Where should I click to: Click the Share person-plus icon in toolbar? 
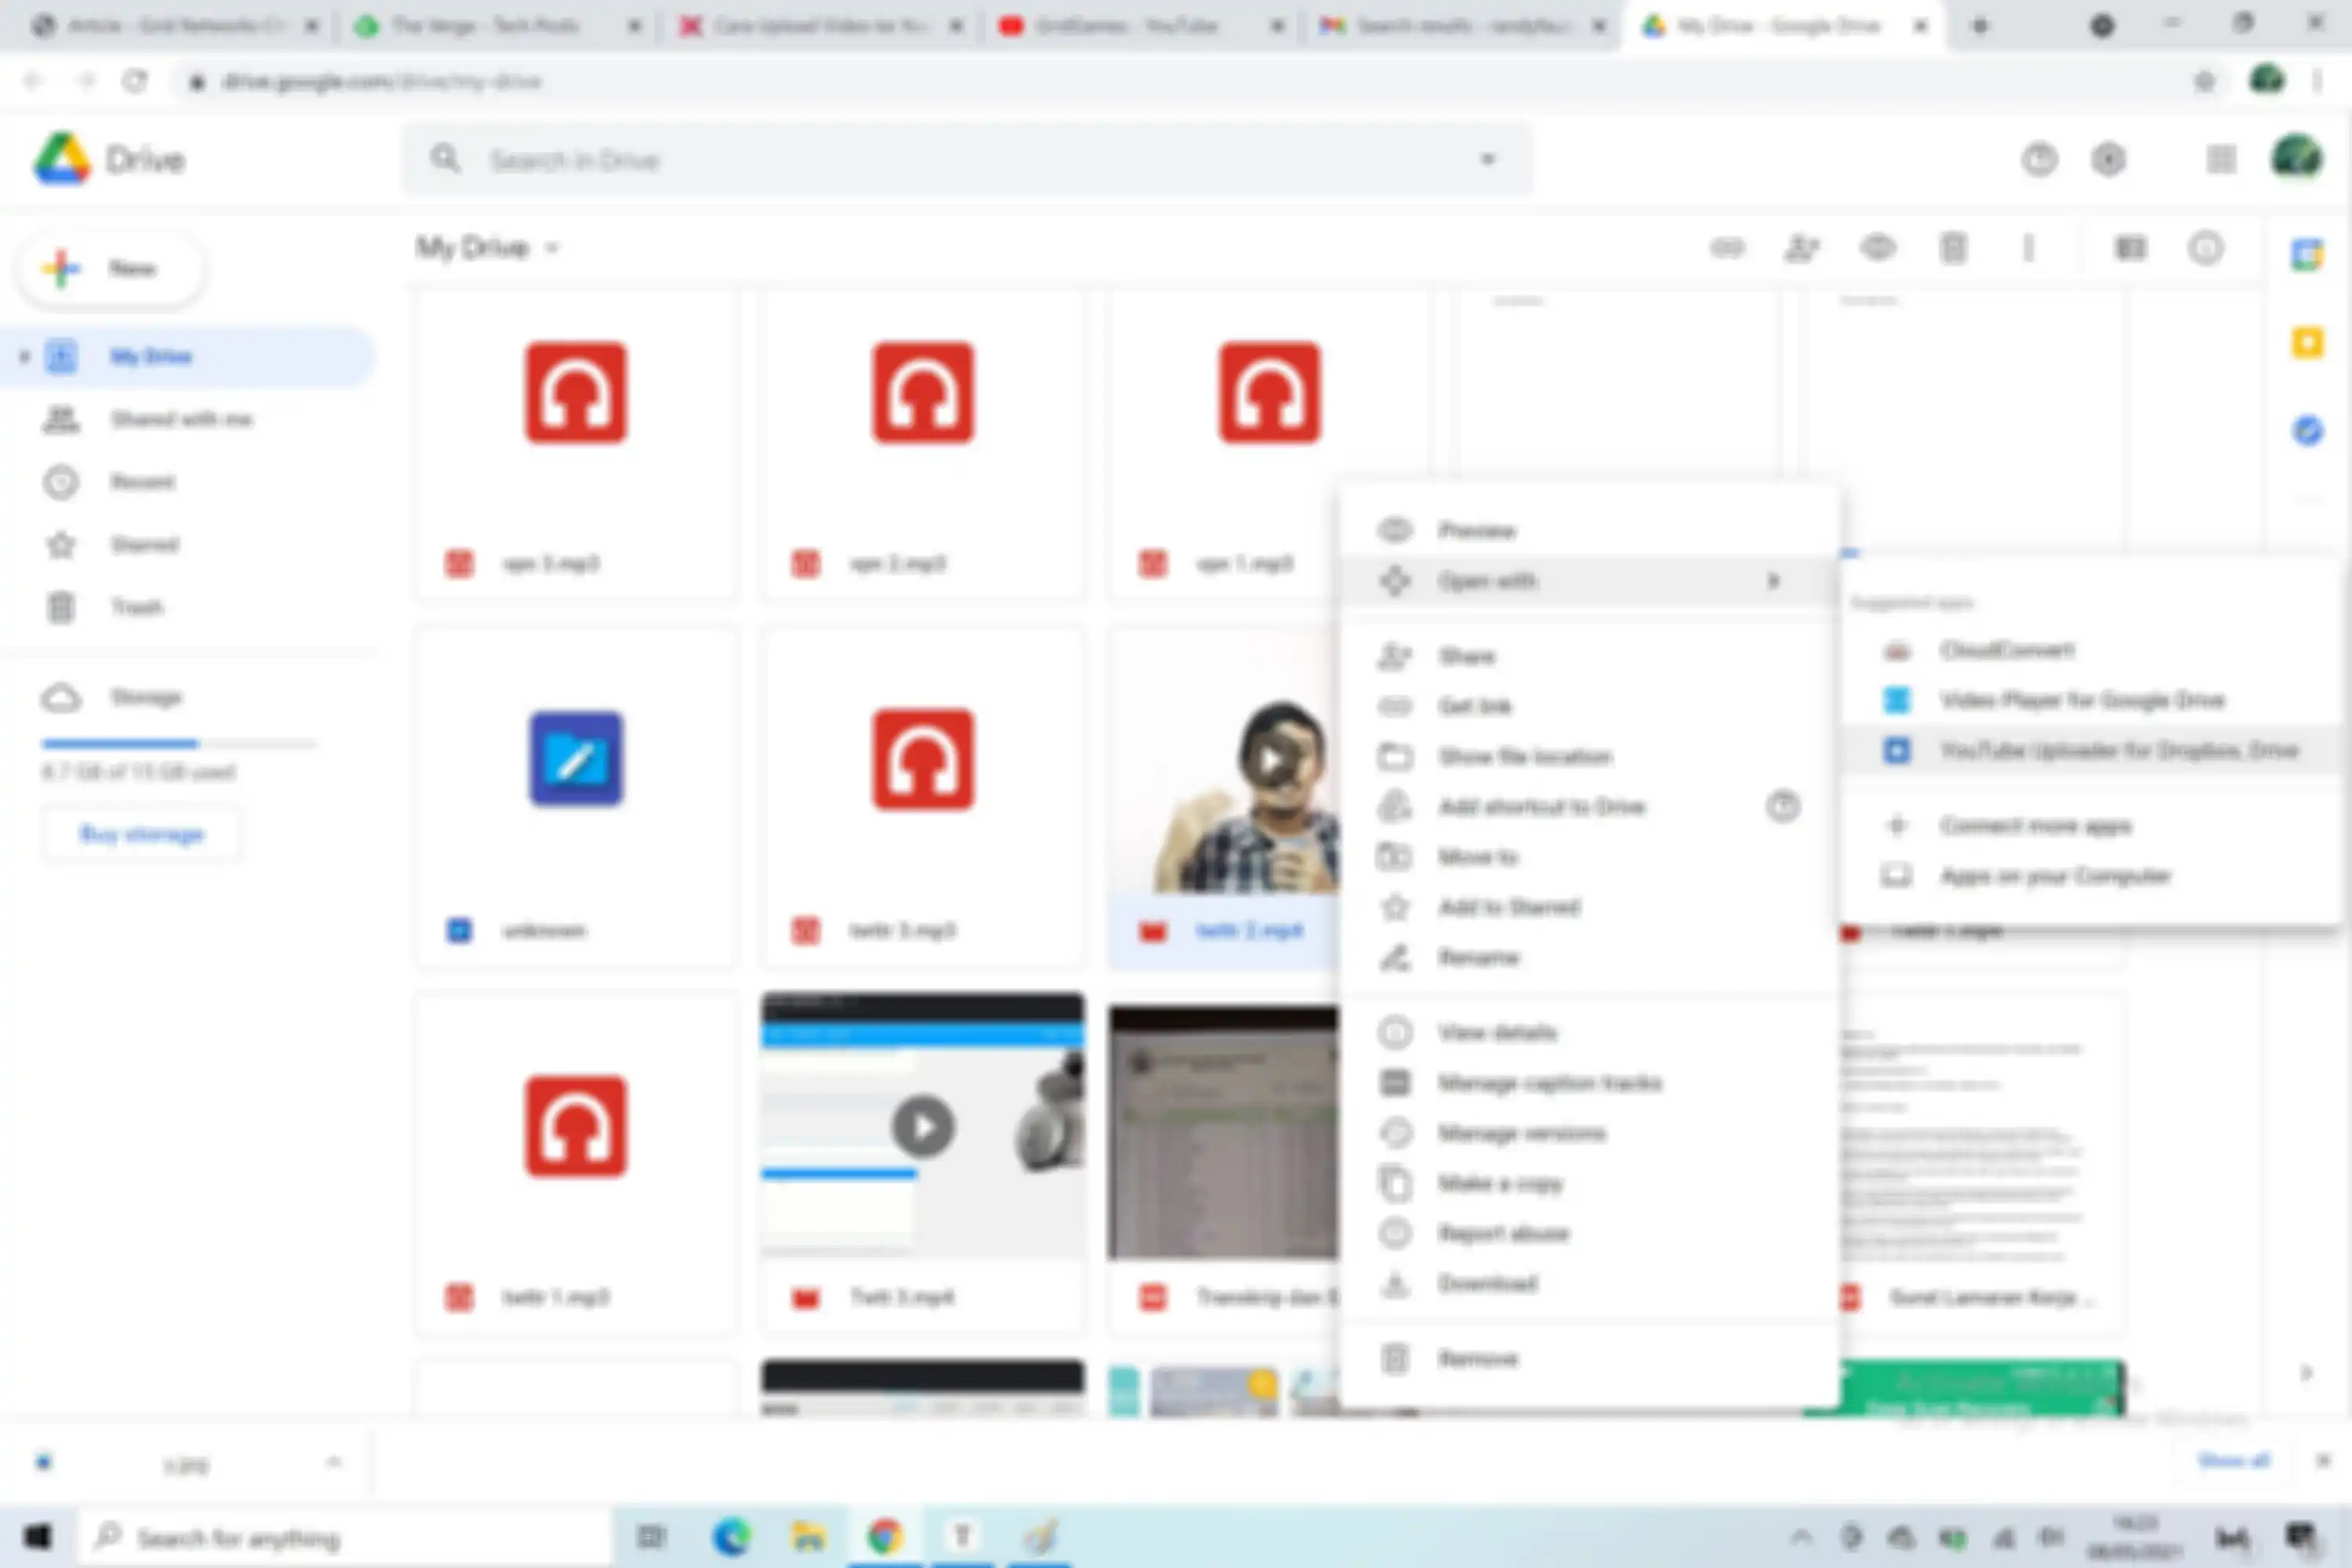pyautogui.click(x=1802, y=248)
